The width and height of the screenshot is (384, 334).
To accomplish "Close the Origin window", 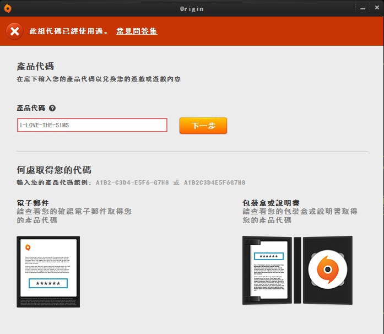I will [377, 8].
